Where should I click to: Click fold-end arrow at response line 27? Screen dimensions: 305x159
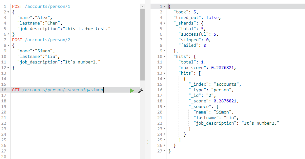point(165,151)
